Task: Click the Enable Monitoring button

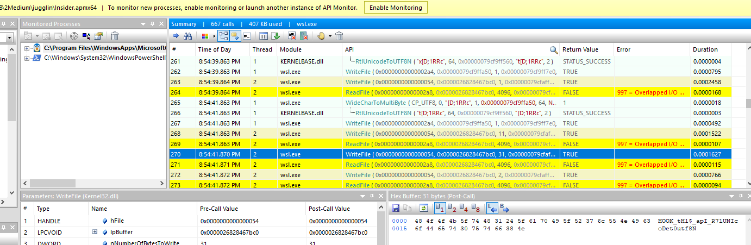Action: (396, 8)
